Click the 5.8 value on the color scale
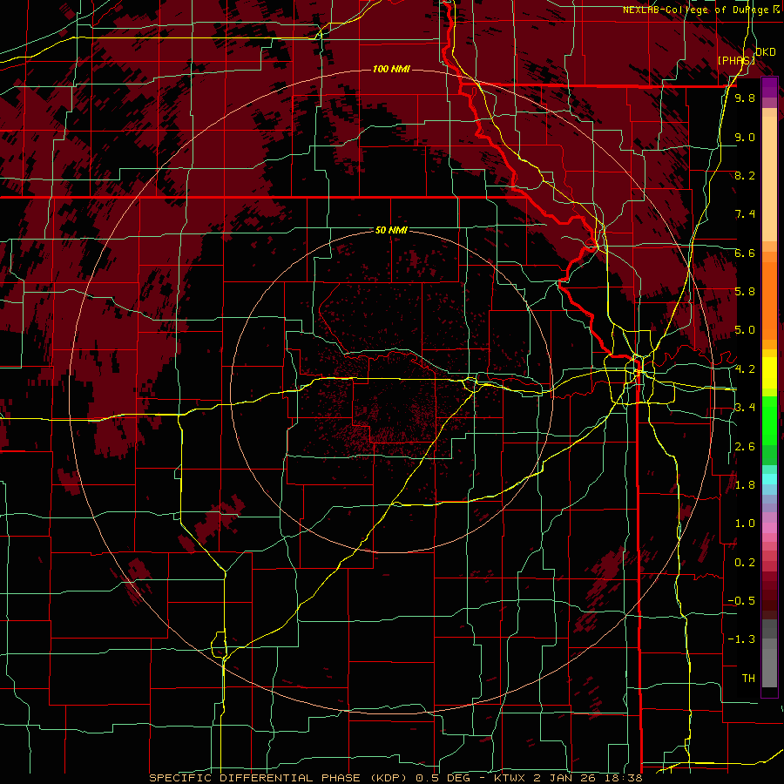The height and width of the screenshot is (784, 784). pos(745,292)
